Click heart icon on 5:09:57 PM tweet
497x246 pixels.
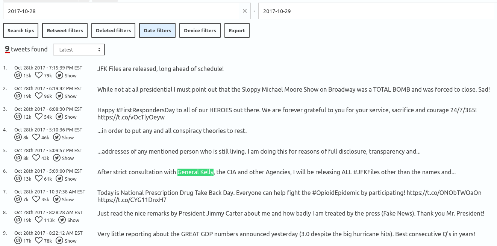(x=36, y=158)
